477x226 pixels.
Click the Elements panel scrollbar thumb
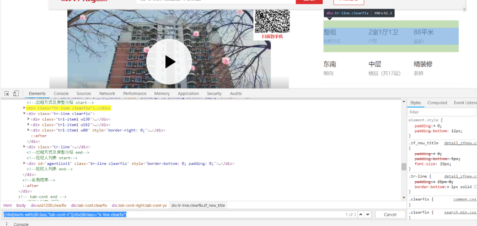click(x=404, y=167)
